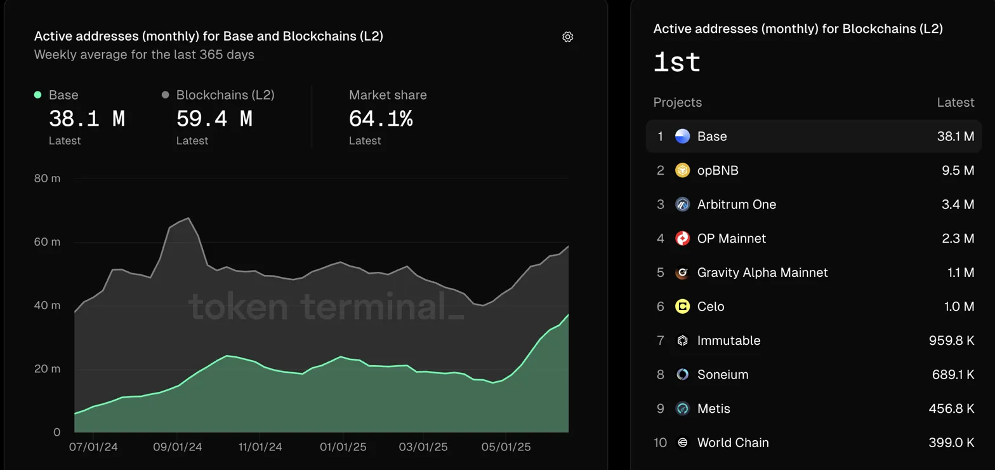995x470 pixels.
Task: Open the Soneium project name
Action: coord(723,375)
